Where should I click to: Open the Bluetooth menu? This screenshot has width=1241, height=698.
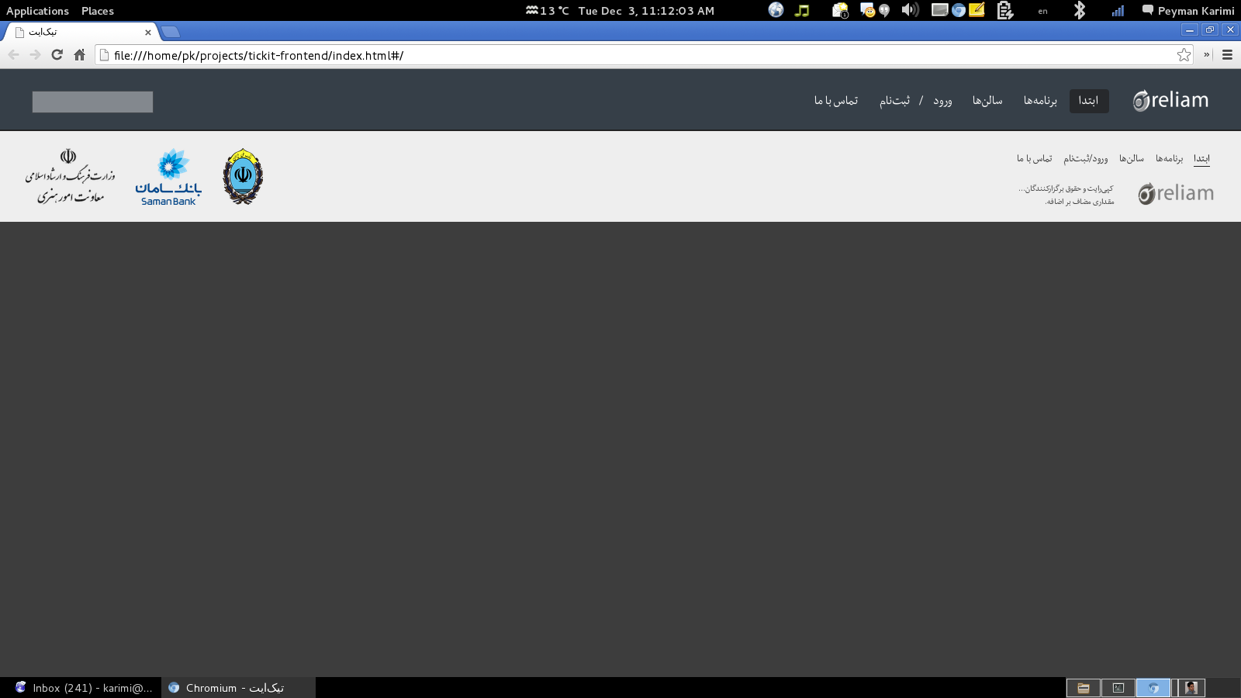coord(1079,10)
